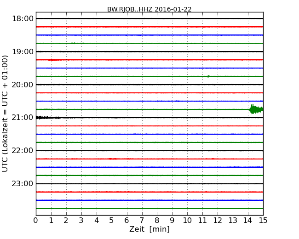Click the large green seismic burst before 21:00

pyautogui.click(x=256, y=109)
